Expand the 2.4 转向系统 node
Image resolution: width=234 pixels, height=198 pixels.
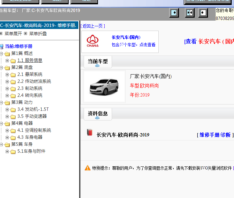(x=7, y=96)
